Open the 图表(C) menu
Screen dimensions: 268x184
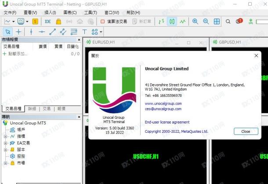70,13
